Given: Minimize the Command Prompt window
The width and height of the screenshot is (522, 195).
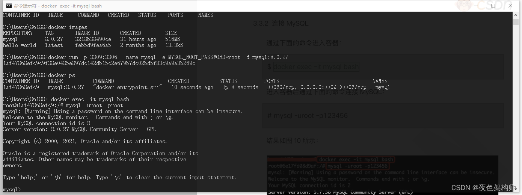Looking at the screenshot, I should pyautogui.click(x=475, y=6).
